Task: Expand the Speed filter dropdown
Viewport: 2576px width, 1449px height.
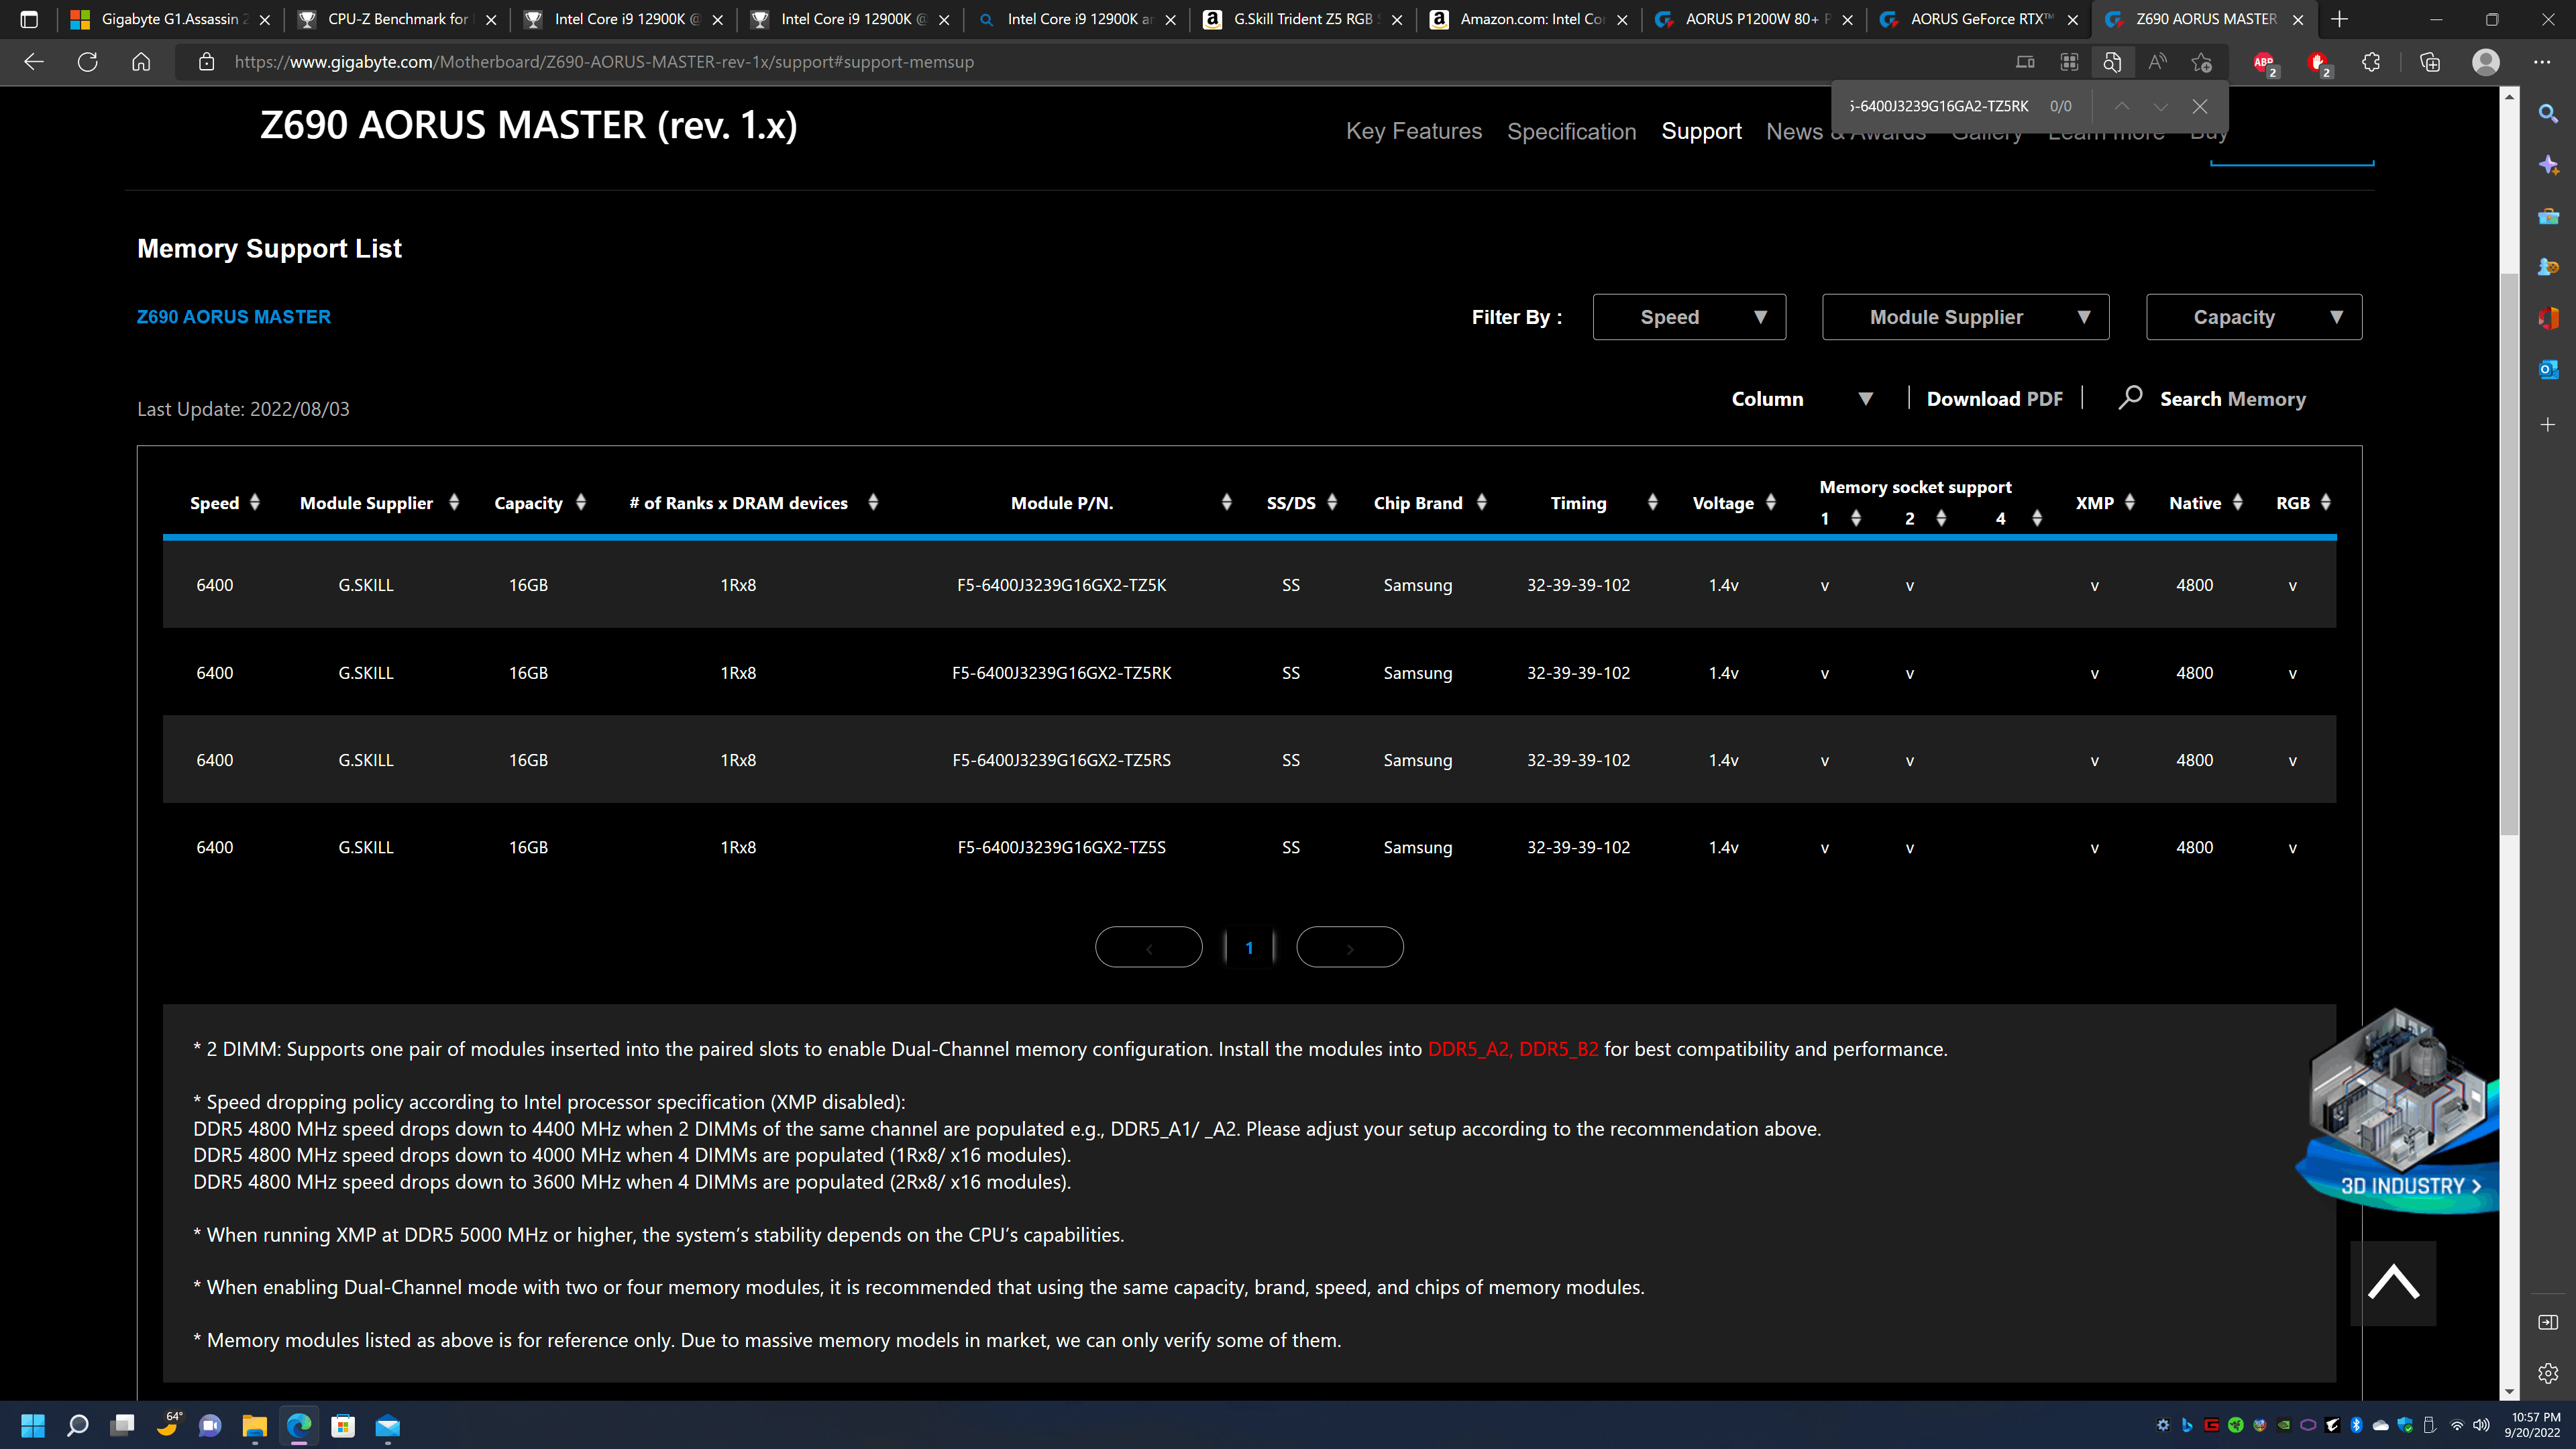Action: pyautogui.click(x=1689, y=317)
